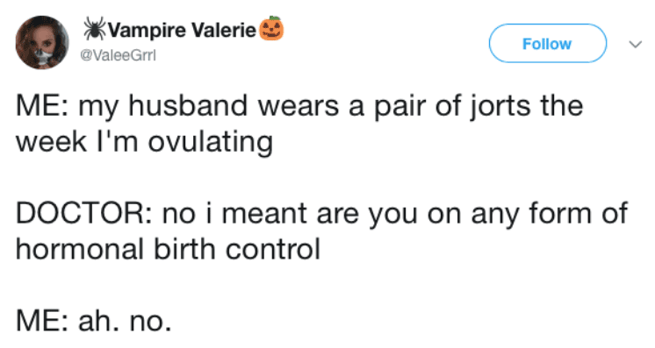Click the jack-o-lantern pumpkin emoji

tap(271, 28)
